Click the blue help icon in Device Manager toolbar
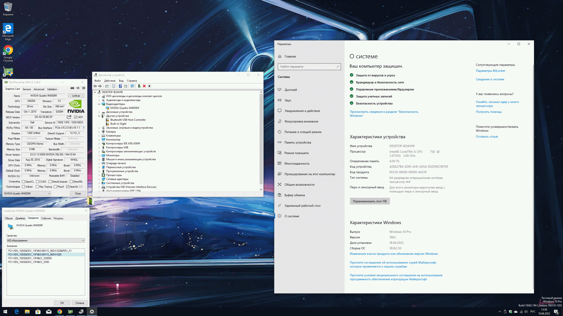563x316 pixels. coord(120,86)
